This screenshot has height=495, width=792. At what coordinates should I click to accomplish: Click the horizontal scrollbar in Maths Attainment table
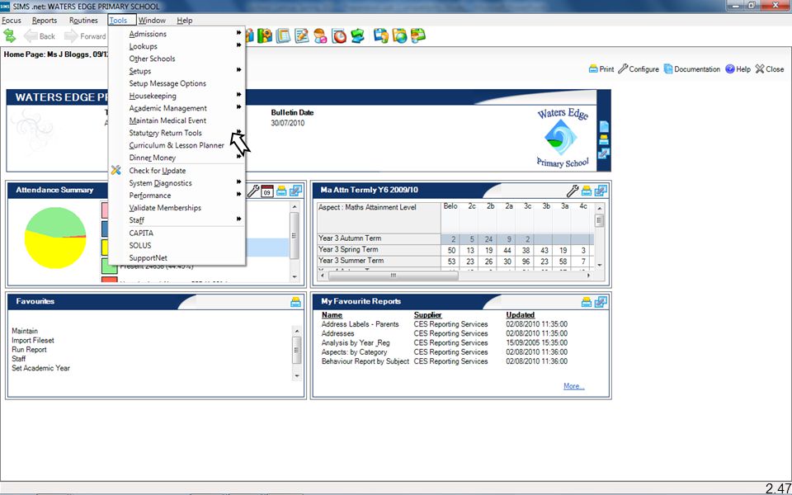[x=393, y=276]
